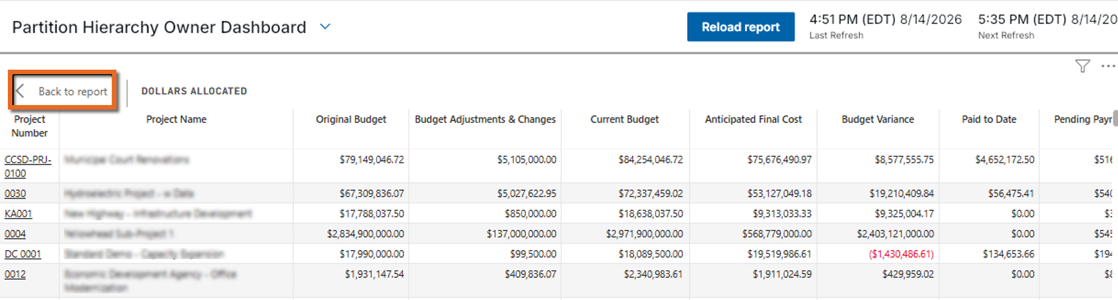Open the more options ellipsis
The image size is (1118, 300).
tap(1107, 66)
